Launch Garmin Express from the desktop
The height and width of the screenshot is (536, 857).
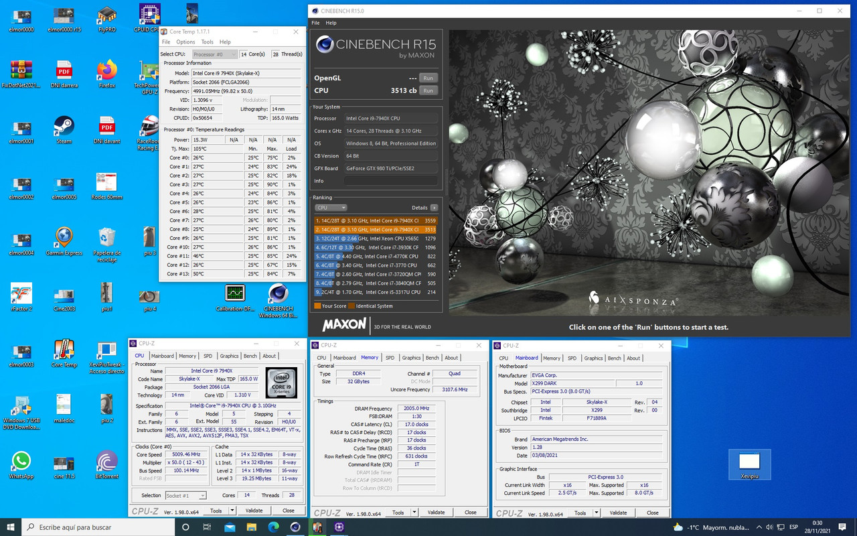coord(64,241)
